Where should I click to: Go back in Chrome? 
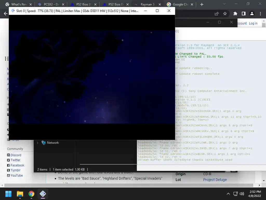point(6,14)
